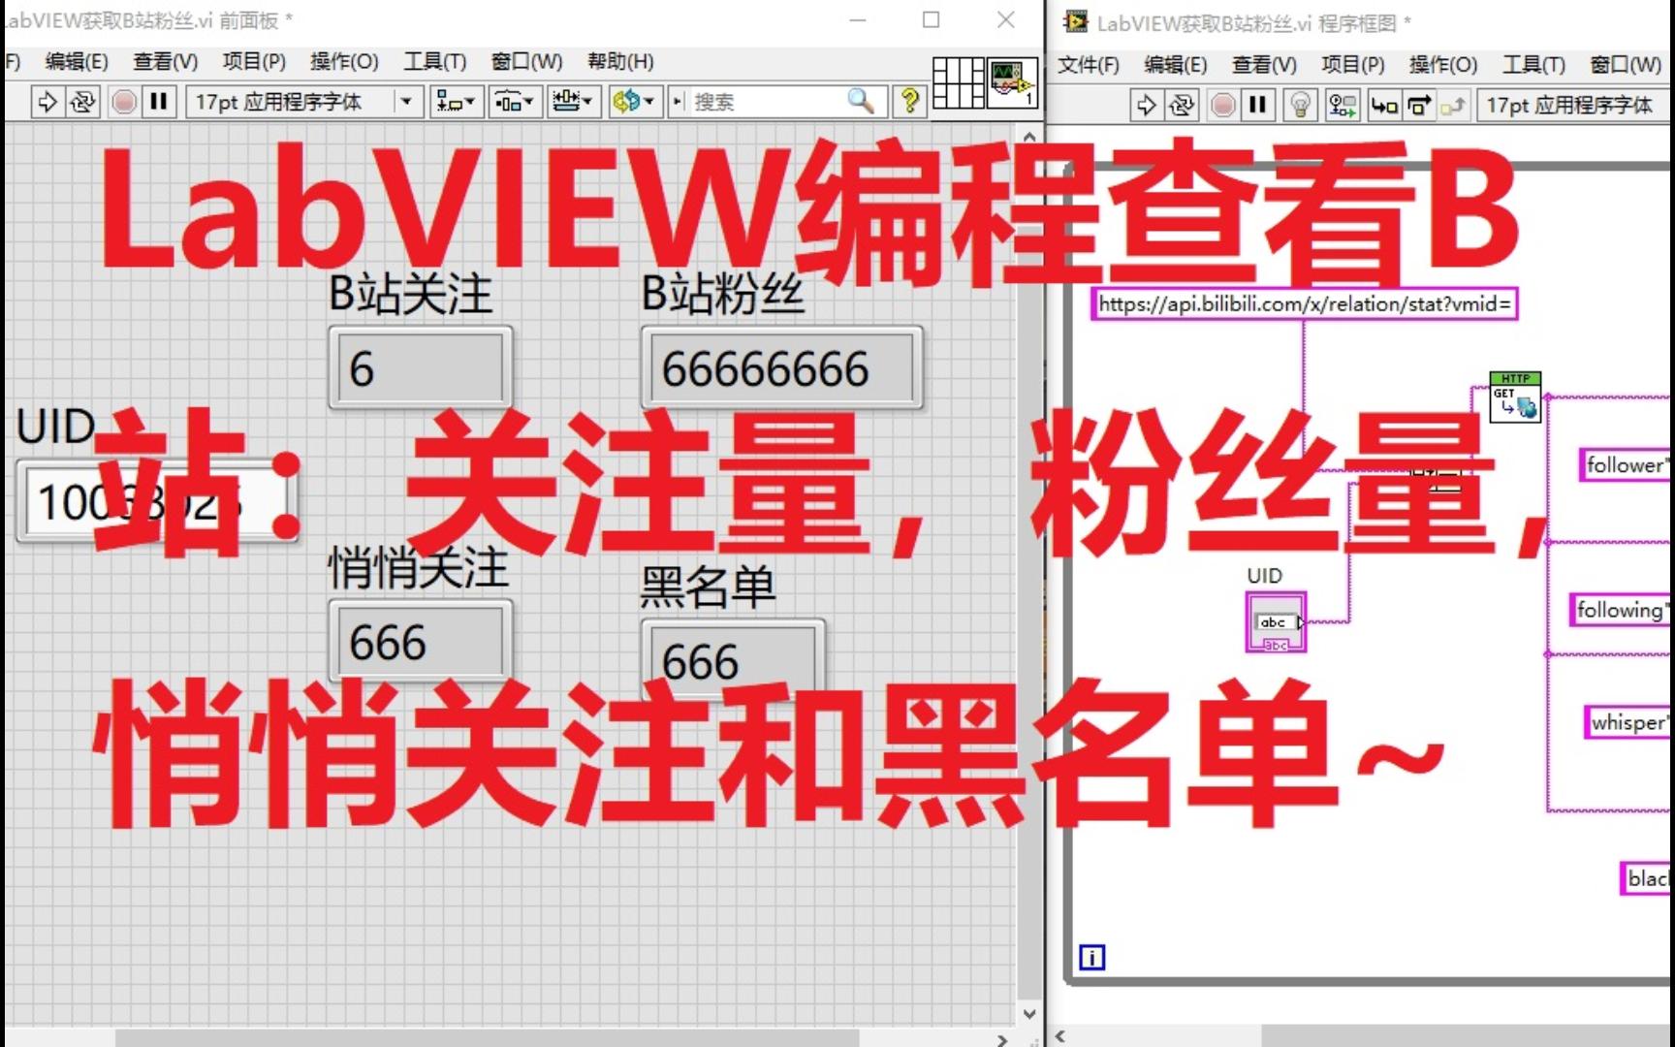The height and width of the screenshot is (1047, 1675).
Task: Select the HTTP GET node
Action: pyautogui.click(x=1515, y=397)
